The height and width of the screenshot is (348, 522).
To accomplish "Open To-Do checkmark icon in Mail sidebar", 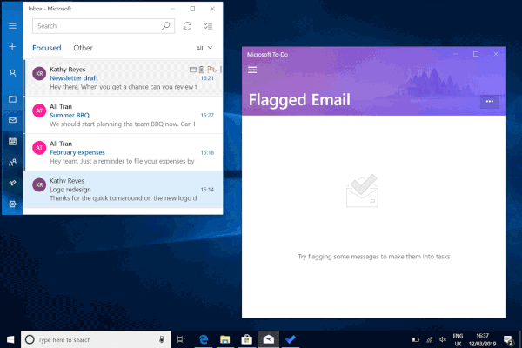I will [x=12, y=184].
